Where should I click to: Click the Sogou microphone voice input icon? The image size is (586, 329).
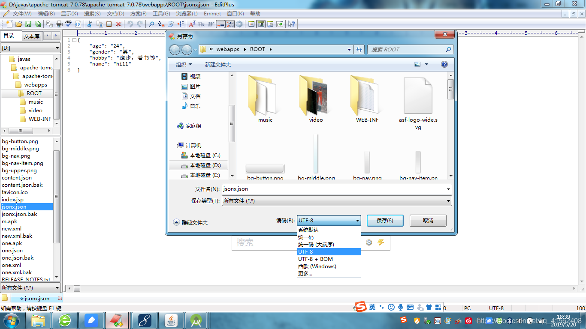coord(401,307)
